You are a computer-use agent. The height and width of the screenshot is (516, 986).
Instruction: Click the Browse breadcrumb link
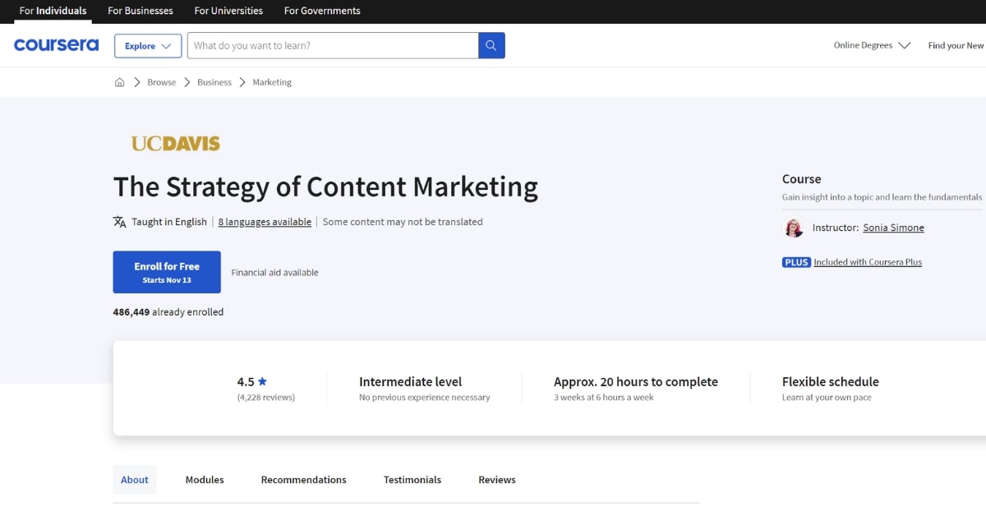click(x=162, y=82)
